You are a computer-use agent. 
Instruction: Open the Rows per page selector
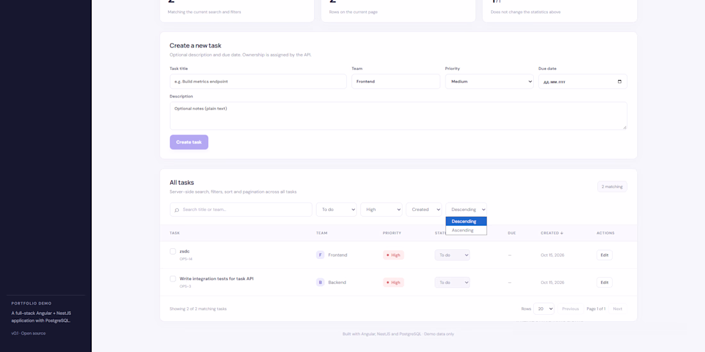(543, 309)
